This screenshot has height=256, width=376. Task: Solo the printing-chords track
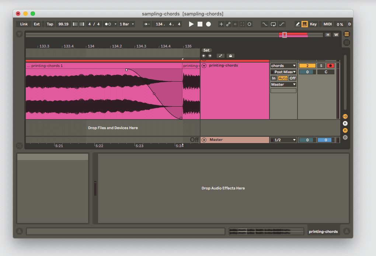tap(321, 65)
